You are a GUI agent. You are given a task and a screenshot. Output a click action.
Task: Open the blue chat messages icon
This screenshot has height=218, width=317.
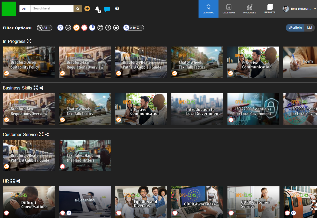(107, 9)
